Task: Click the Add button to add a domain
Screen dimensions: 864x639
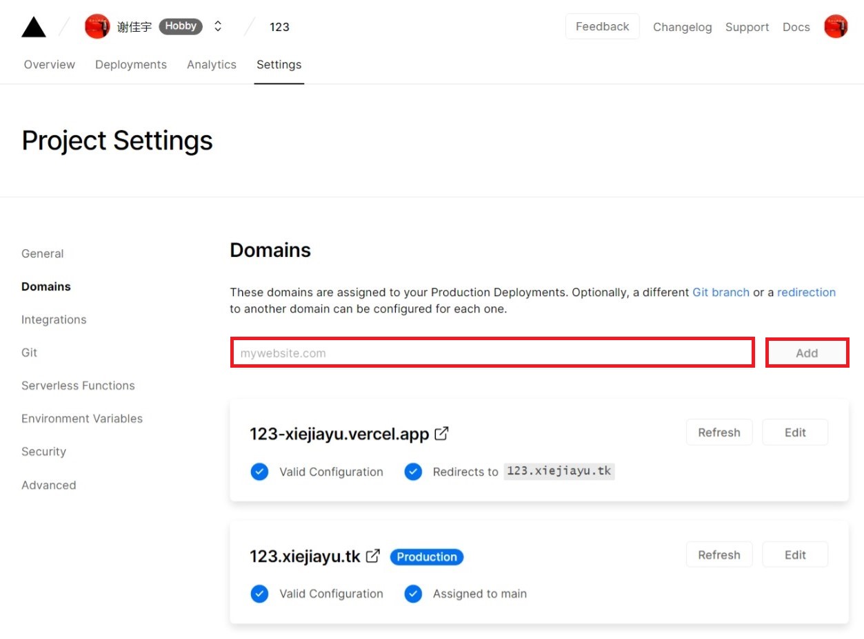Action: [x=806, y=352]
